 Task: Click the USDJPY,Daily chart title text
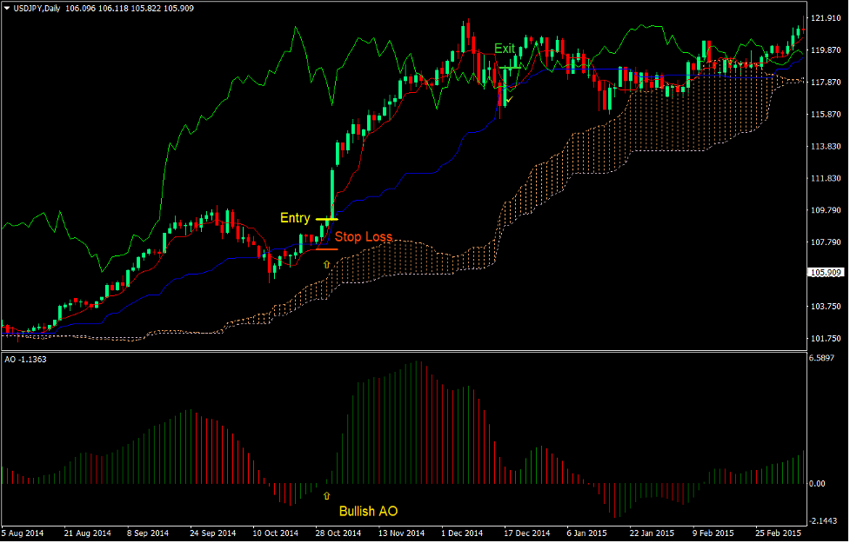click(x=37, y=8)
